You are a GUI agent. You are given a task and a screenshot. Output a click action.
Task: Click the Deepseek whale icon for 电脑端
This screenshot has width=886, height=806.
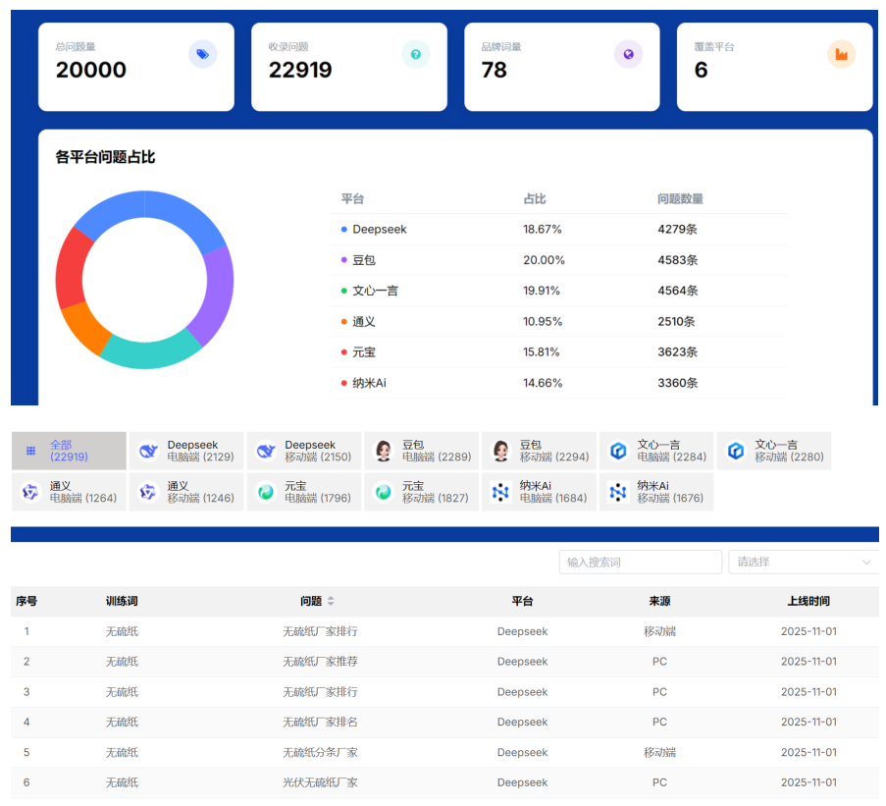coord(149,451)
